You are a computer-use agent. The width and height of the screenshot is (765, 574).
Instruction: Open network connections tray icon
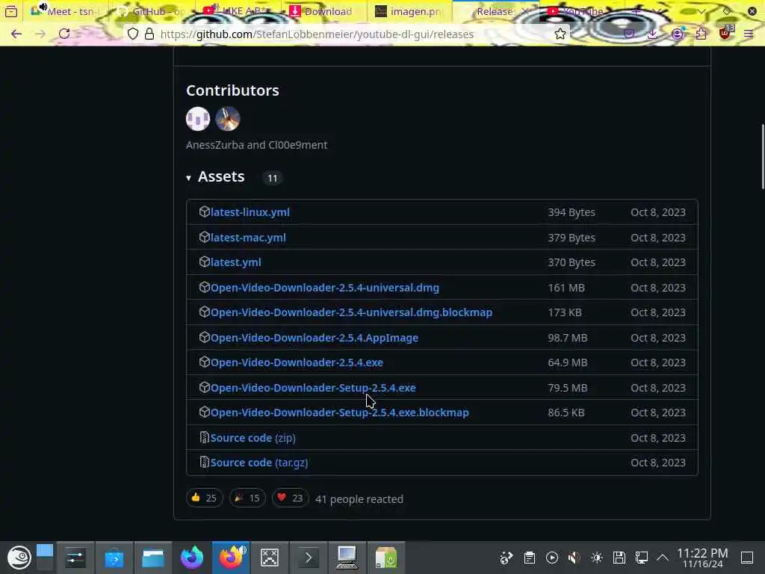coord(641,558)
